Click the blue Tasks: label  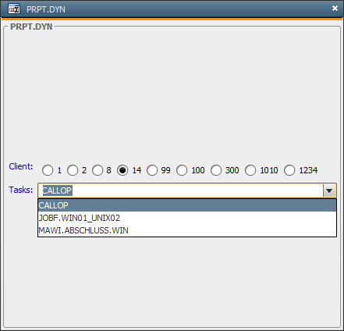21,190
